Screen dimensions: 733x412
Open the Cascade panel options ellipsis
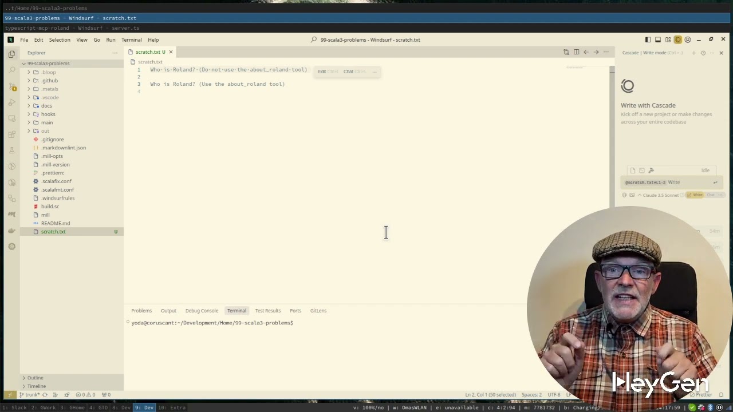pyautogui.click(x=712, y=53)
